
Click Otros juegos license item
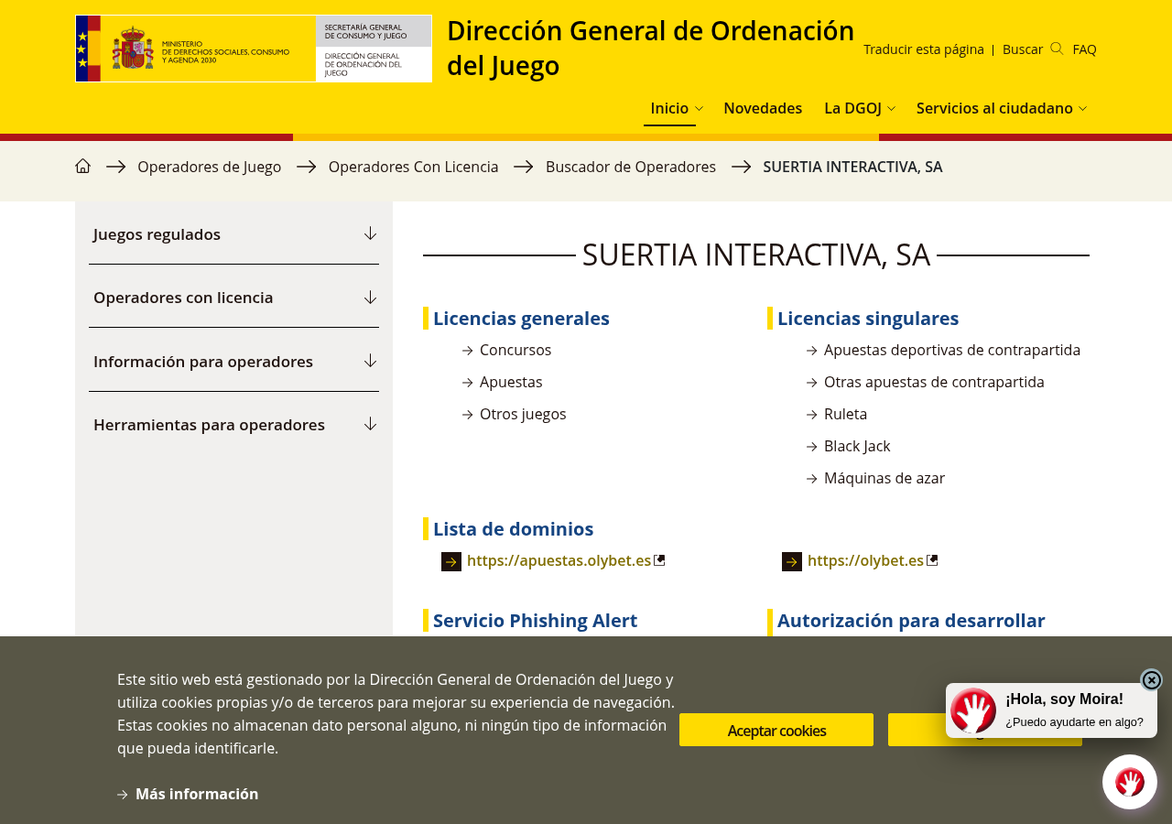coord(523,414)
